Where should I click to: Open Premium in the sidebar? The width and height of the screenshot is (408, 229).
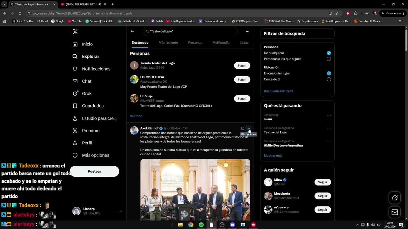click(86, 130)
